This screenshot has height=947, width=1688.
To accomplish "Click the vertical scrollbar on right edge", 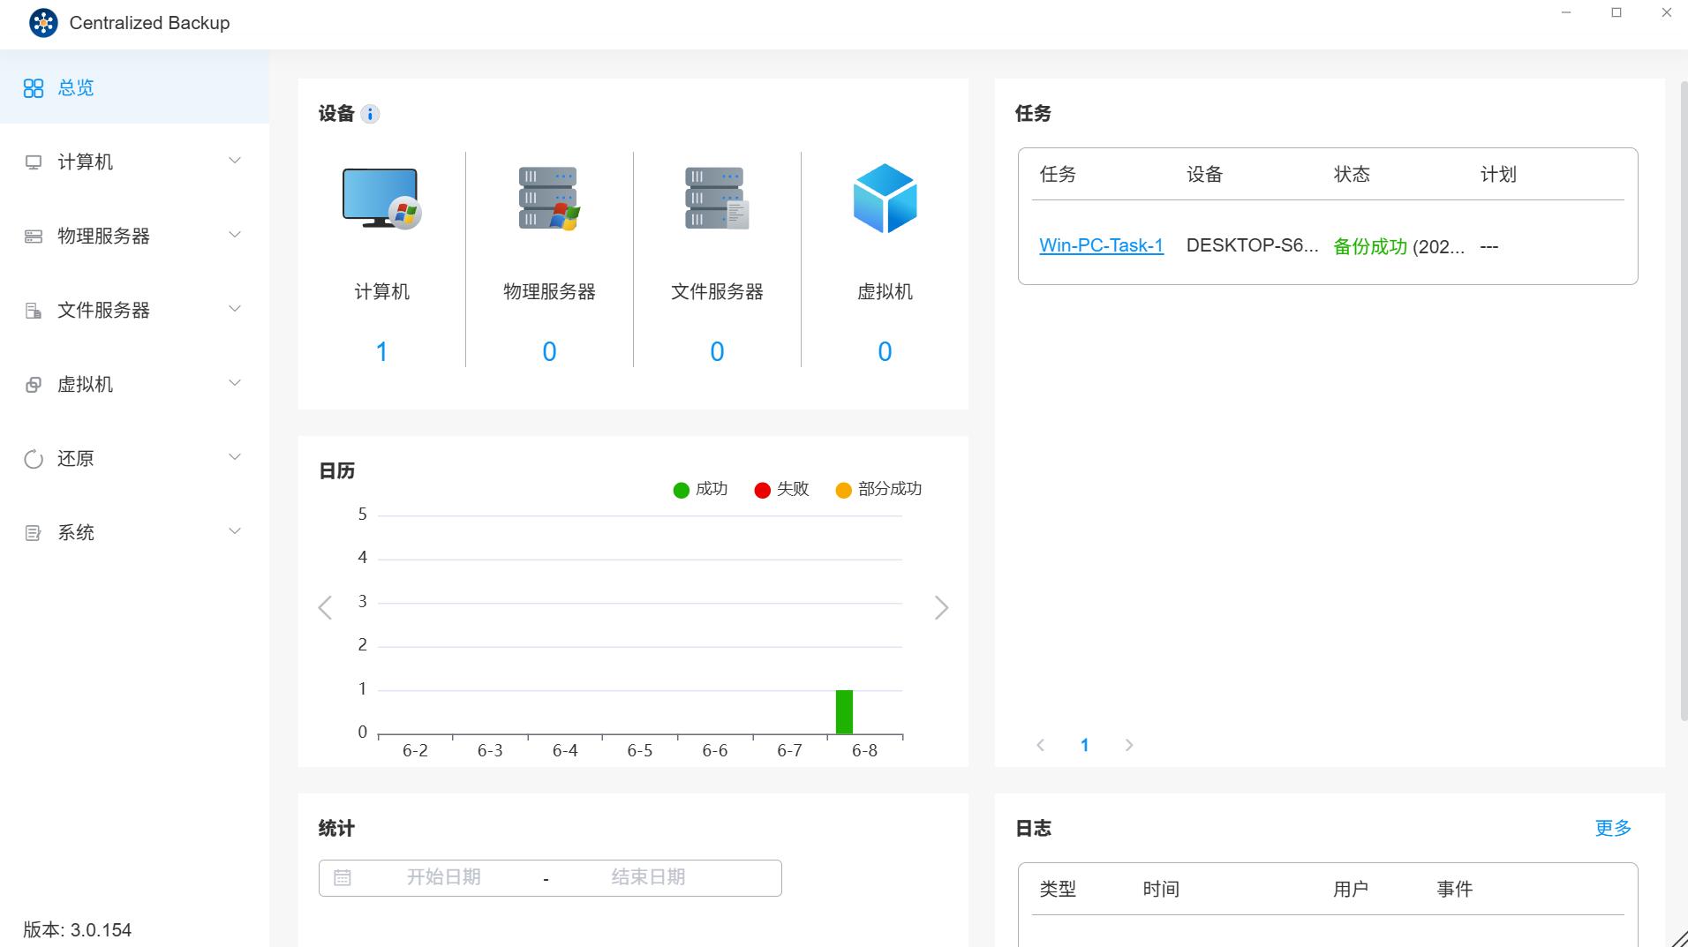I will point(1684,402).
